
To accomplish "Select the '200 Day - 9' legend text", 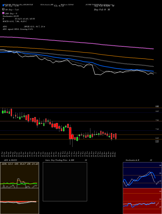I will click(x=11, y=14).
